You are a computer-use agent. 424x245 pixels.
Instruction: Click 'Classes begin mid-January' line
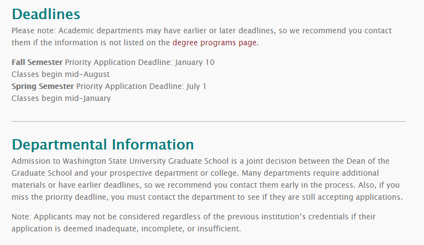(61, 98)
